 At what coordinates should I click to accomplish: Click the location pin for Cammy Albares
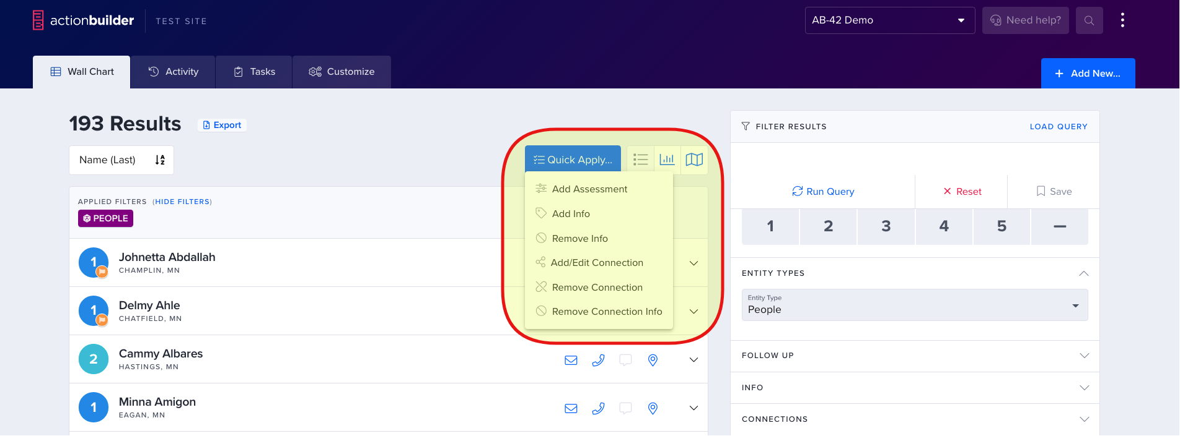point(653,360)
